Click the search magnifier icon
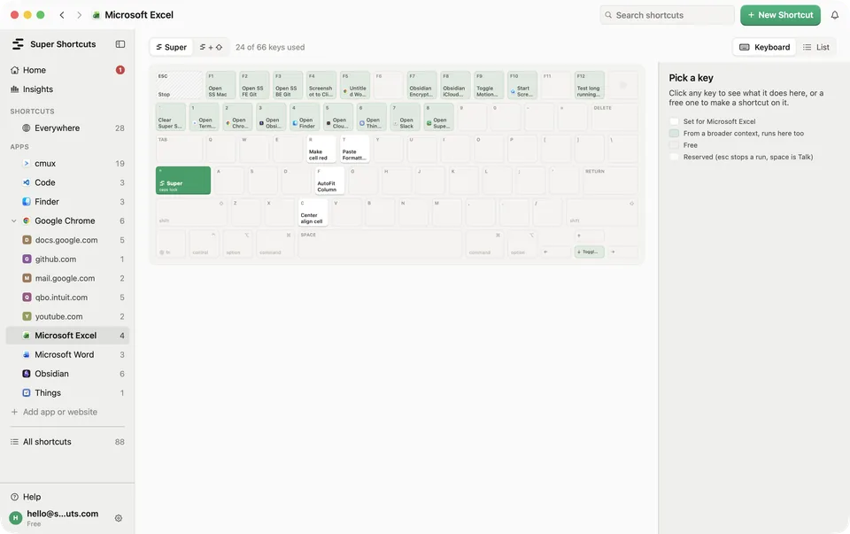 608,15
